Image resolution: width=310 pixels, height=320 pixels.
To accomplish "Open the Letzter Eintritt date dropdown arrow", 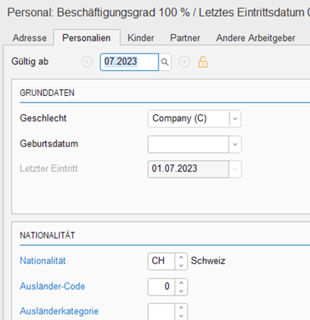I will coord(235,169).
